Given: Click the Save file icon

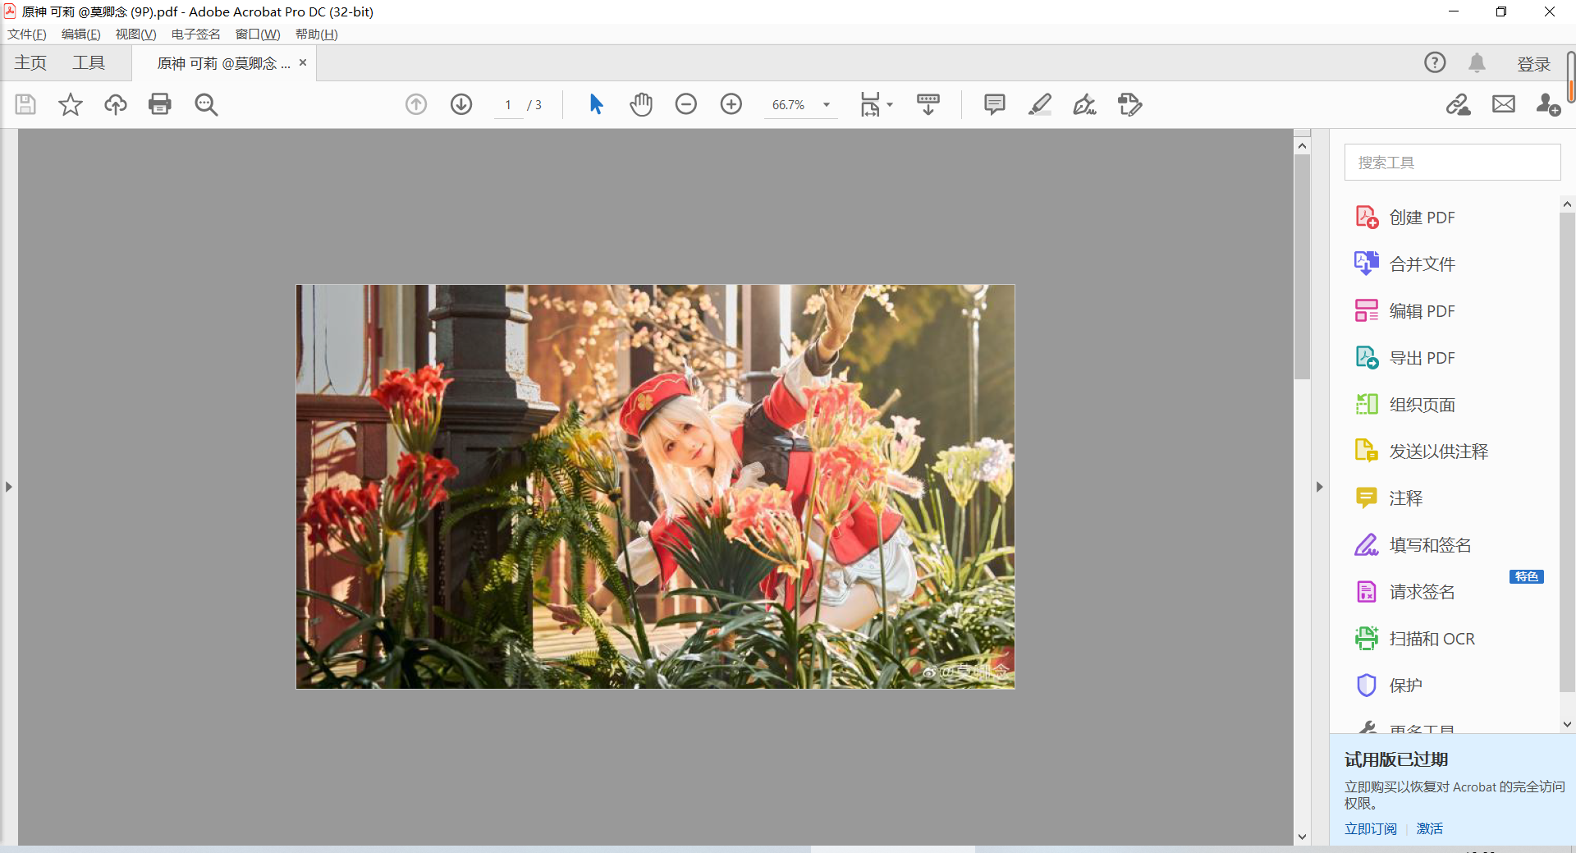Looking at the screenshot, I should tap(25, 104).
